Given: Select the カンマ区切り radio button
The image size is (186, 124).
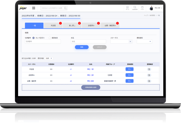Looking at the screenshot, I should pyautogui.click(x=34, y=38).
